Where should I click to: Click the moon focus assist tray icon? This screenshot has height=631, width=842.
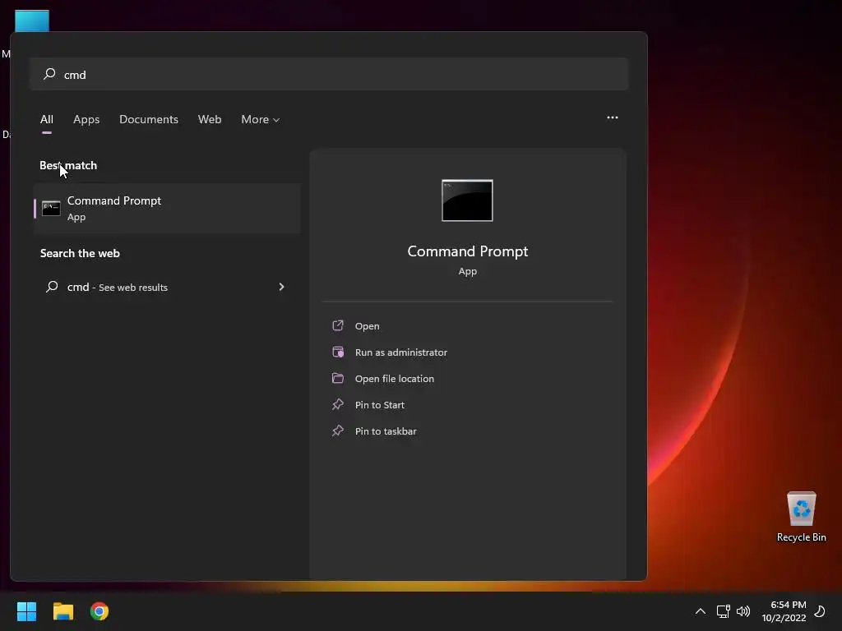tap(820, 611)
